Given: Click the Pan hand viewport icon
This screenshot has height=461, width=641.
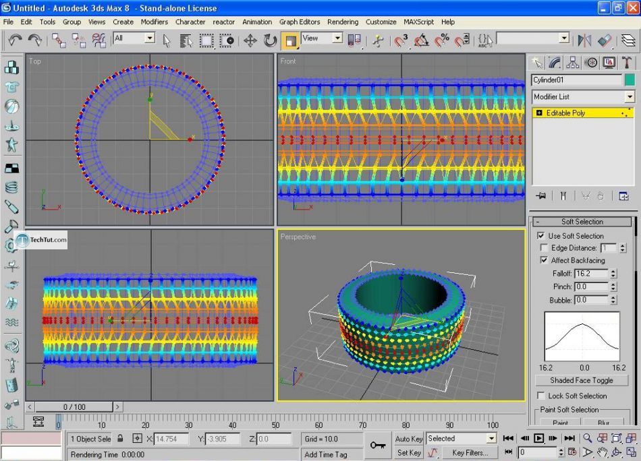Looking at the screenshot, I should [602, 452].
